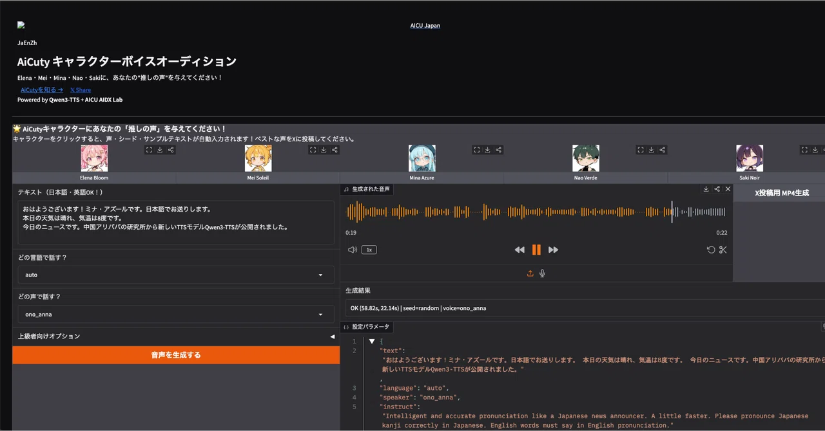Collapse the JSON parameters tree triangle
Image resolution: width=825 pixels, height=431 pixels.
click(x=372, y=342)
